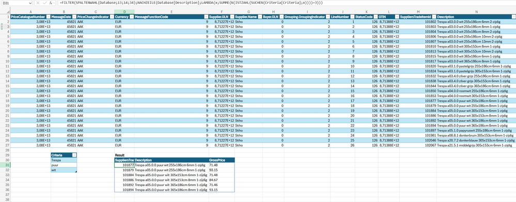Open the Buyer.GLN filter dropdown
The height and width of the screenshot is (202, 516).
tap(281, 17)
